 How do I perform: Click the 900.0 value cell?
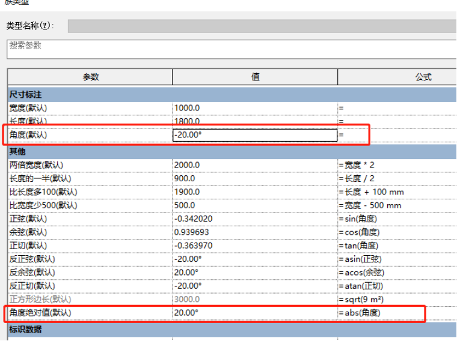(x=255, y=179)
